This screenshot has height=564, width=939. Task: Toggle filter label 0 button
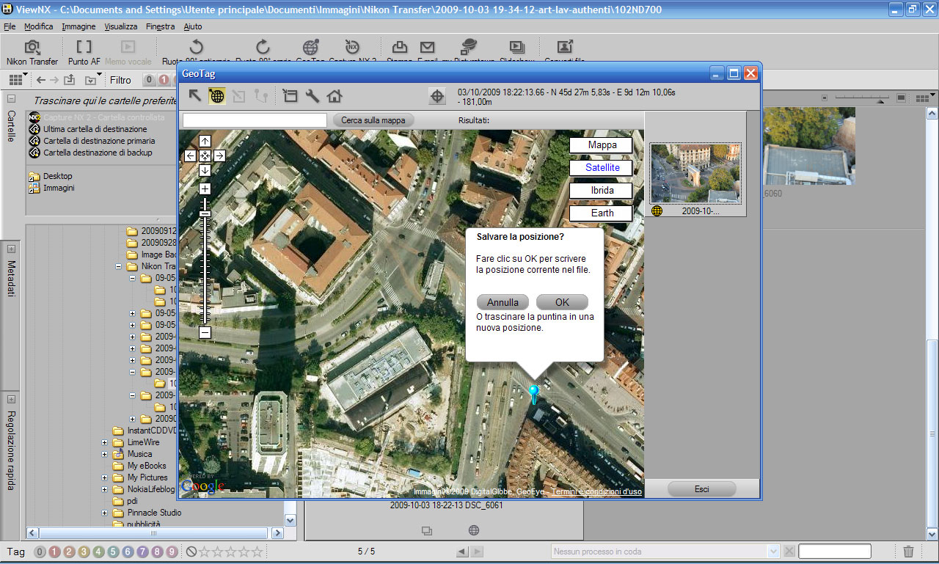149,80
